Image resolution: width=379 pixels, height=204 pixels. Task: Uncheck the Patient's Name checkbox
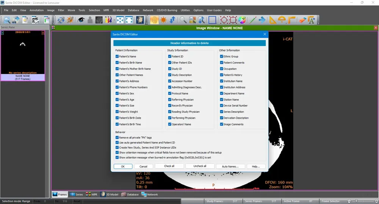117,56
